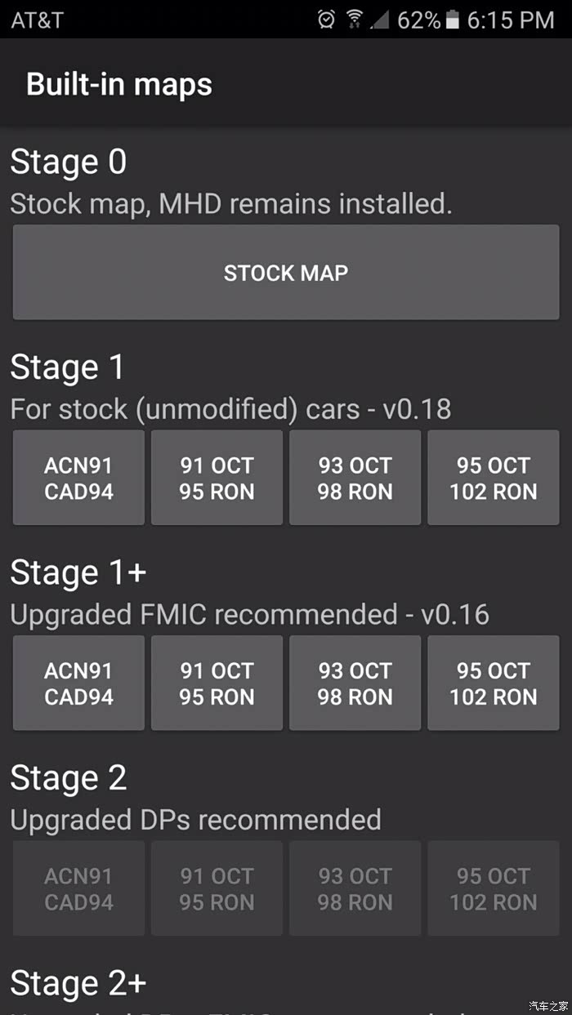Choose Stage 1 91 OCT 95 RON map
Image resolution: width=572 pixels, height=1015 pixels.
pyautogui.click(x=217, y=479)
